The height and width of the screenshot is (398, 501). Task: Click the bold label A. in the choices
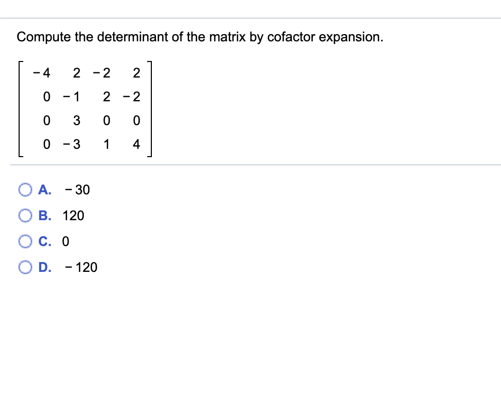(x=44, y=190)
